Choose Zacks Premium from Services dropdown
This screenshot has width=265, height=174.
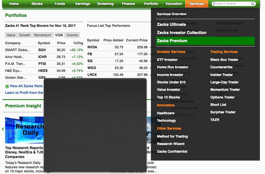point(172,41)
